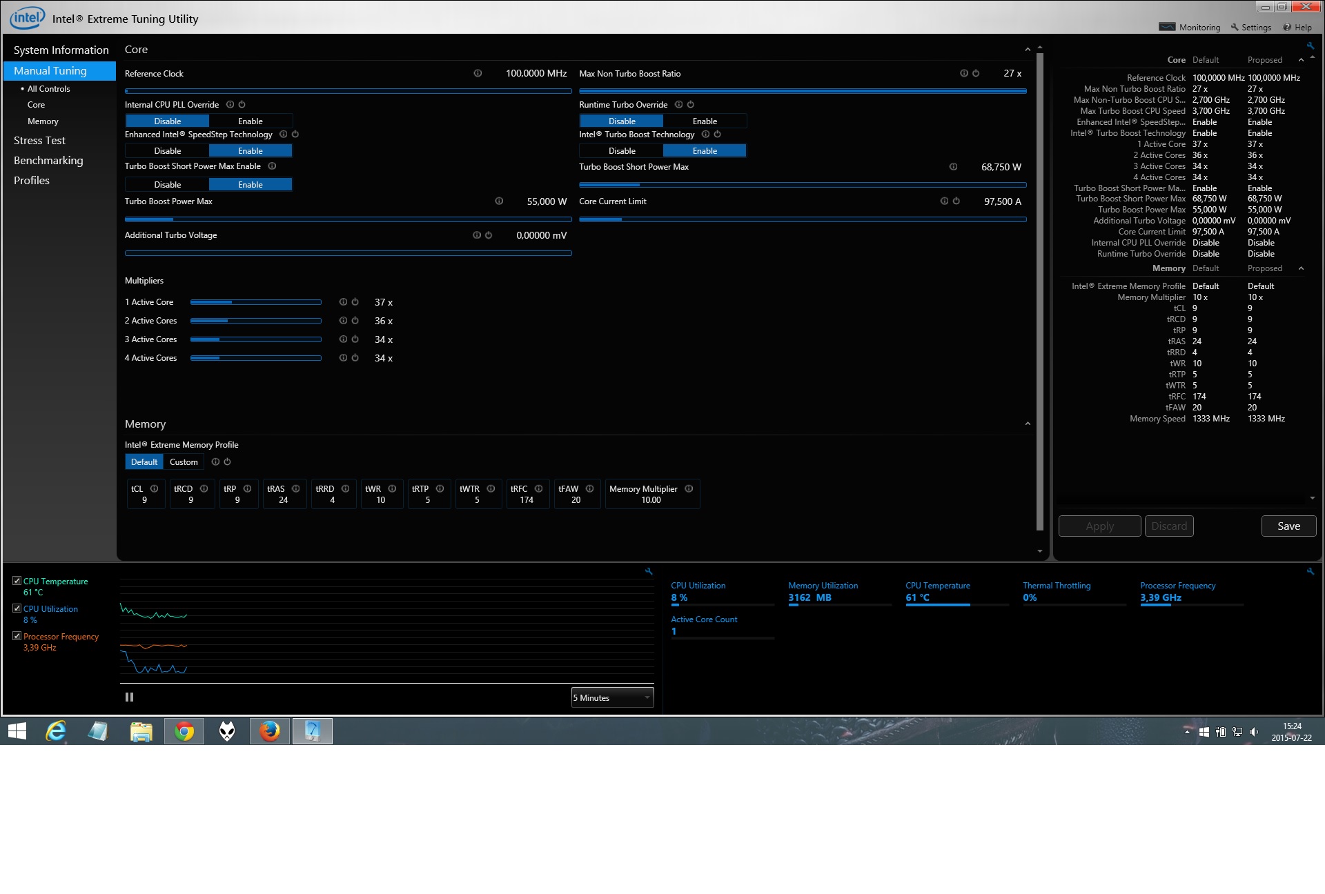
Task: Click info icon for Enhanced Intel SpeedStep Technology
Action: pos(284,135)
